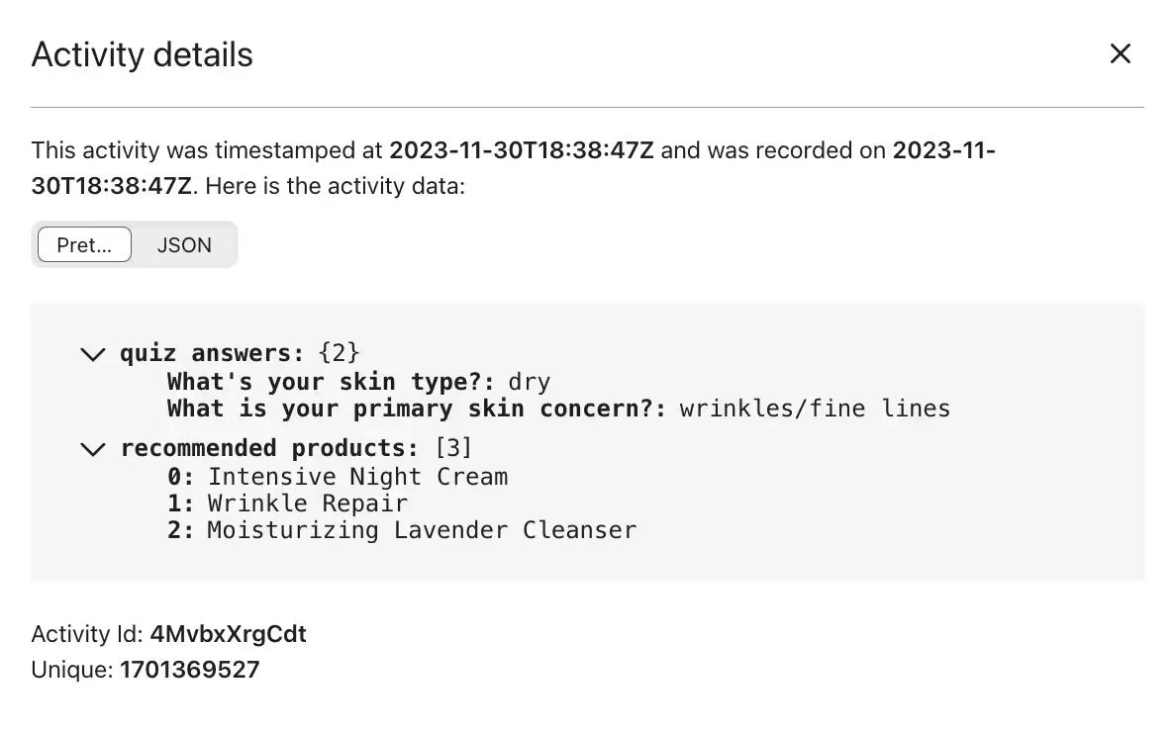Select the Pretty view toggle
This screenshot has height=733, width=1175.
point(84,245)
